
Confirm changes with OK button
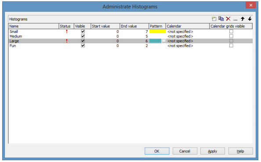pyautogui.click(x=157, y=151)
